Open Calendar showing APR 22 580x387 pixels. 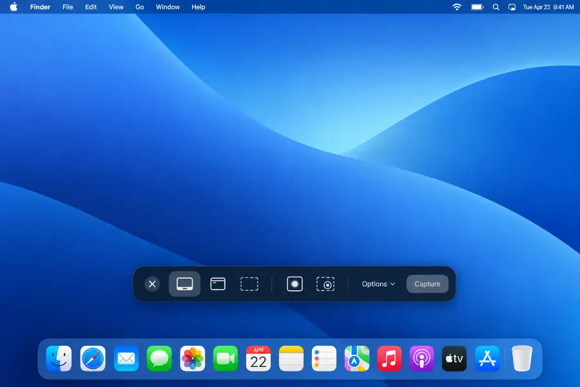(258, 359)
